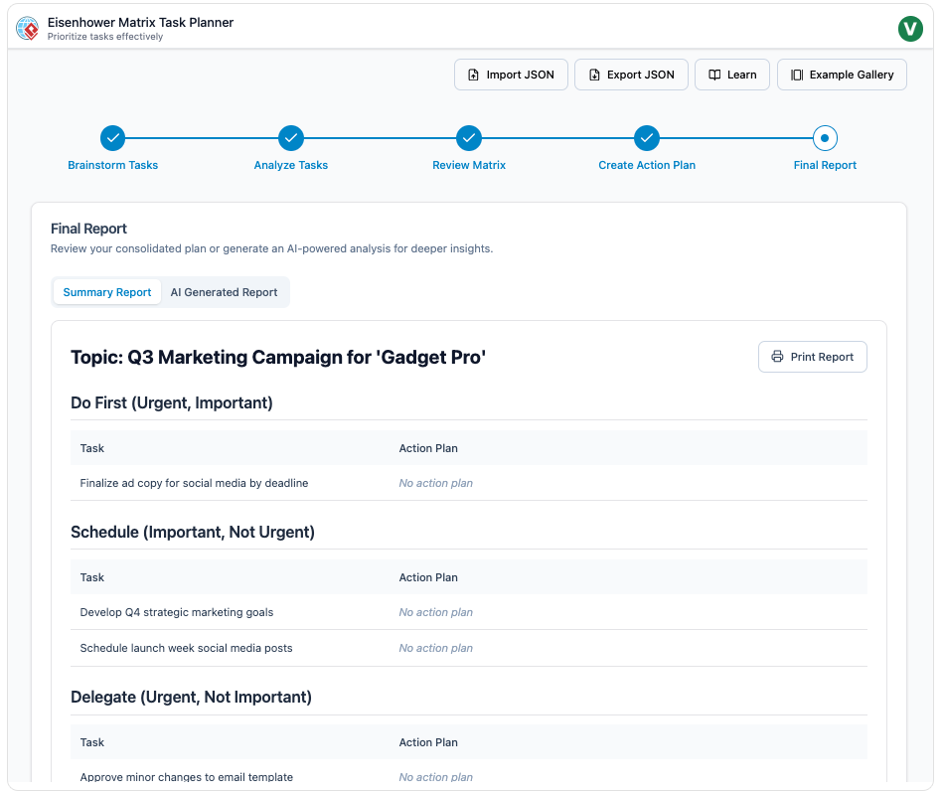
Task: Click the Create Action Plan step label
Action: pyautogui.click(x=647, y=165)
